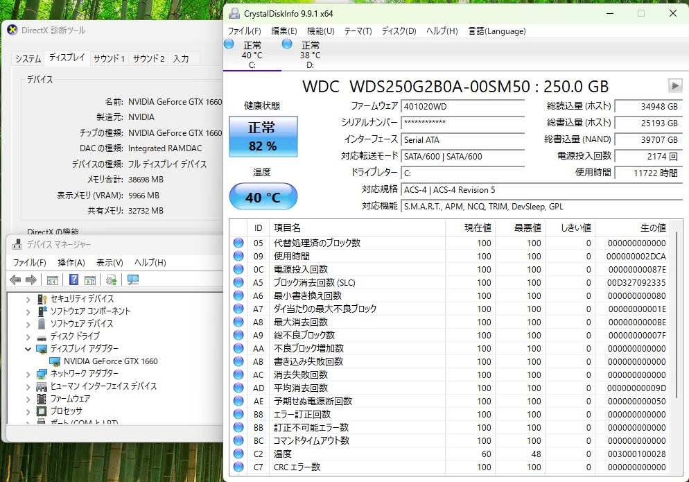Expand the ヒューマン インターフェイス デバイス node
This screenshot has height=482, width=689.
28,386
